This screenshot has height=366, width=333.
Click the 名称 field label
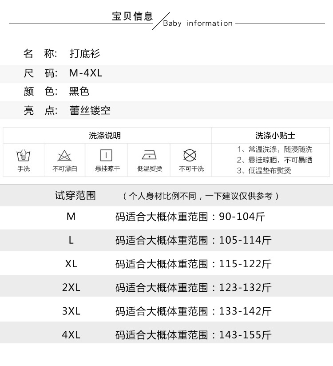(40, 53)
